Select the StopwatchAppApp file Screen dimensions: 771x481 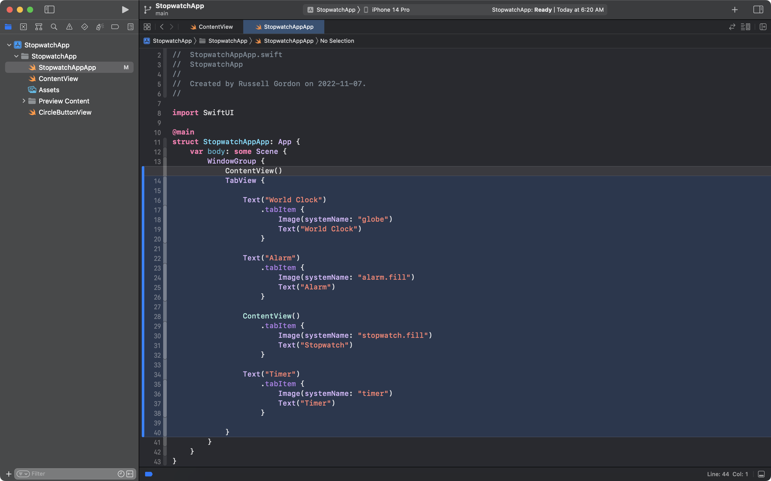coord(67,67)
